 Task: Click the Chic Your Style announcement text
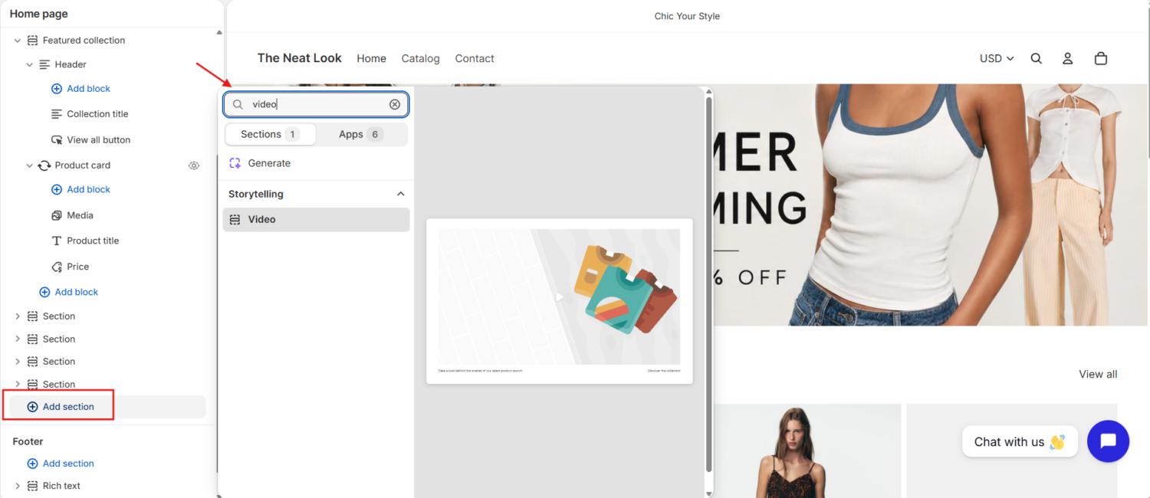click(687, 16)
